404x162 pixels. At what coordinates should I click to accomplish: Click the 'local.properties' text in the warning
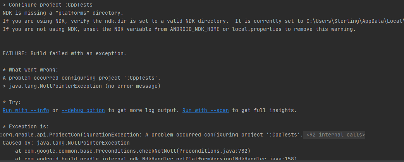coord(257,29)
